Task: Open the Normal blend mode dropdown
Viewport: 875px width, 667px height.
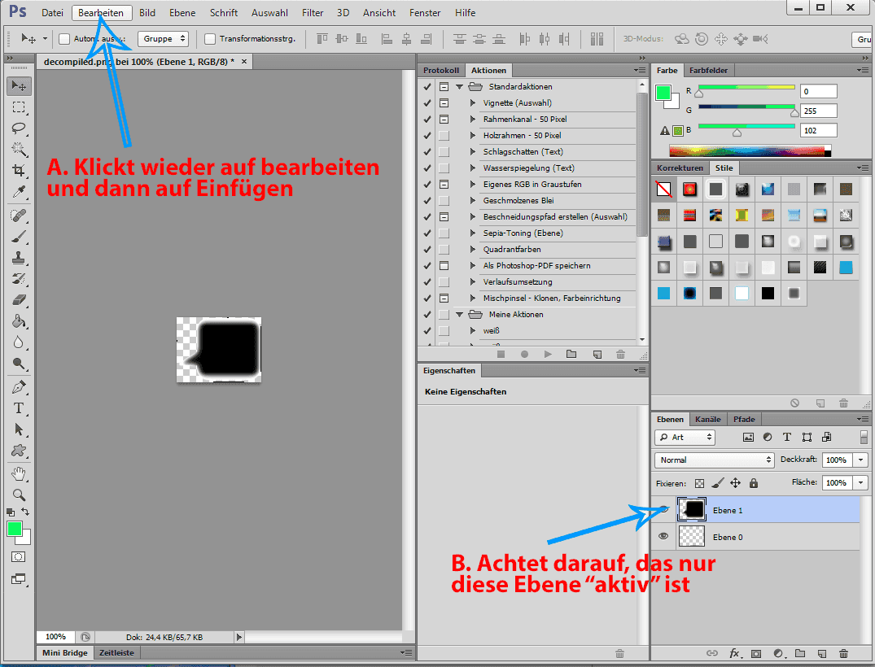Action: click(715, 460)
